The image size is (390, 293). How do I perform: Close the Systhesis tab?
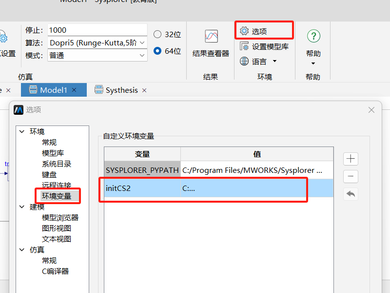pyautogui.click(x=144, y=90)
